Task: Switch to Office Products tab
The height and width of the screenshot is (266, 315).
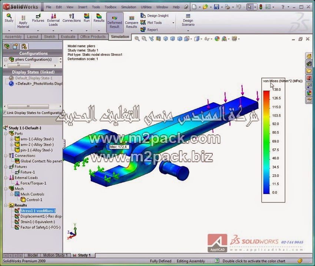Action: pos(93,37)
